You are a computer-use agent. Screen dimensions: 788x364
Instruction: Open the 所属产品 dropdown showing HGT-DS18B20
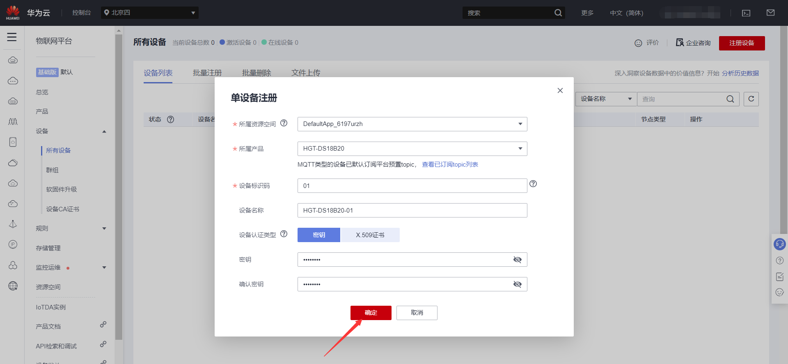click(x=412, y=149)
